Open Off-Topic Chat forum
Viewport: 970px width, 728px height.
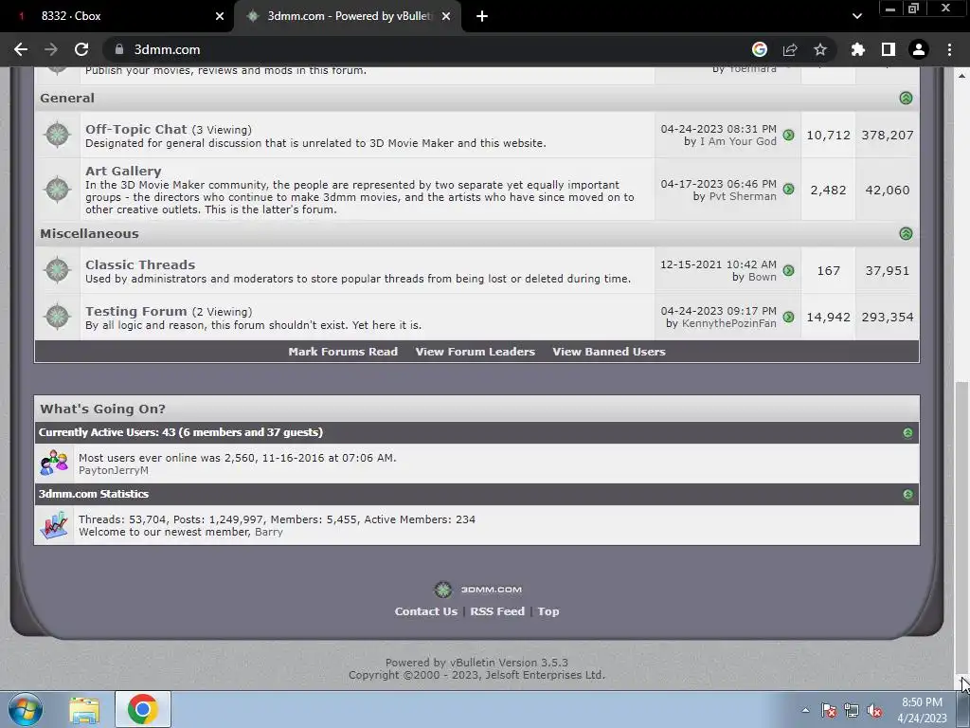[135, 129]
